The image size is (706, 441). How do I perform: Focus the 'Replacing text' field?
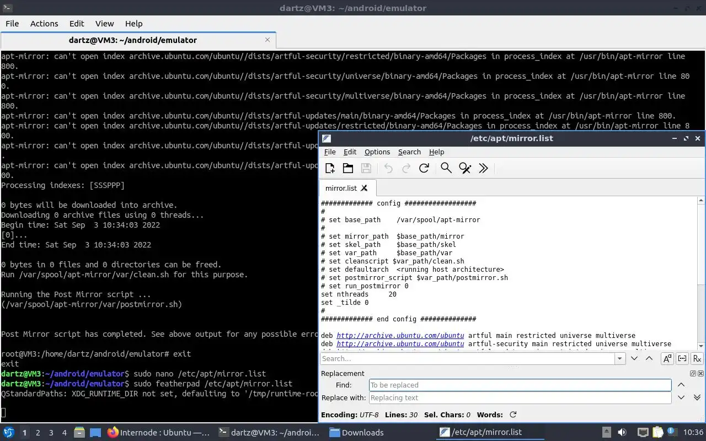[x=520, y=397]
